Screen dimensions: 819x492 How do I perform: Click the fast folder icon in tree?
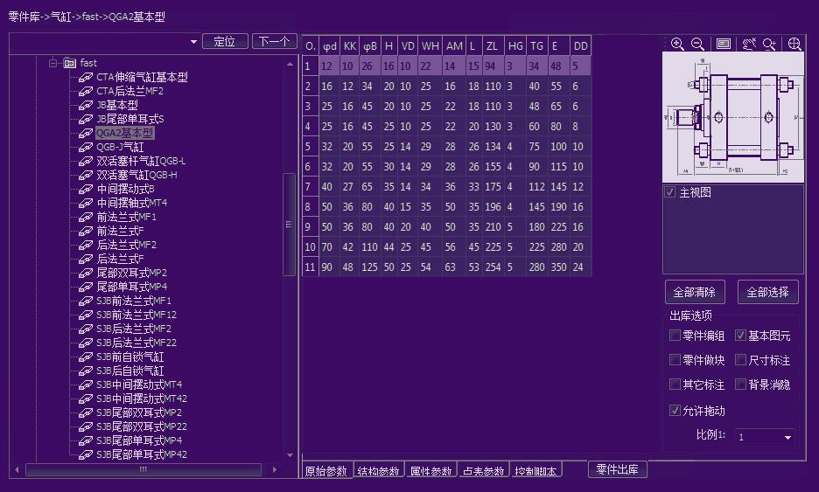click(x=69, y=63)
